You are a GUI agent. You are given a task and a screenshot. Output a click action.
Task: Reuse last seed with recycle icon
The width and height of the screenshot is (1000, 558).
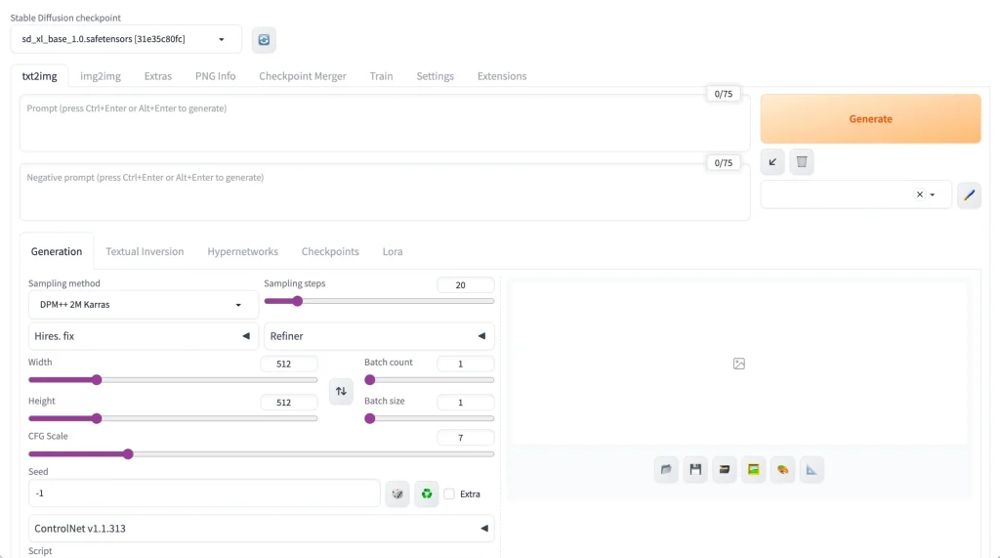(427, 494)
